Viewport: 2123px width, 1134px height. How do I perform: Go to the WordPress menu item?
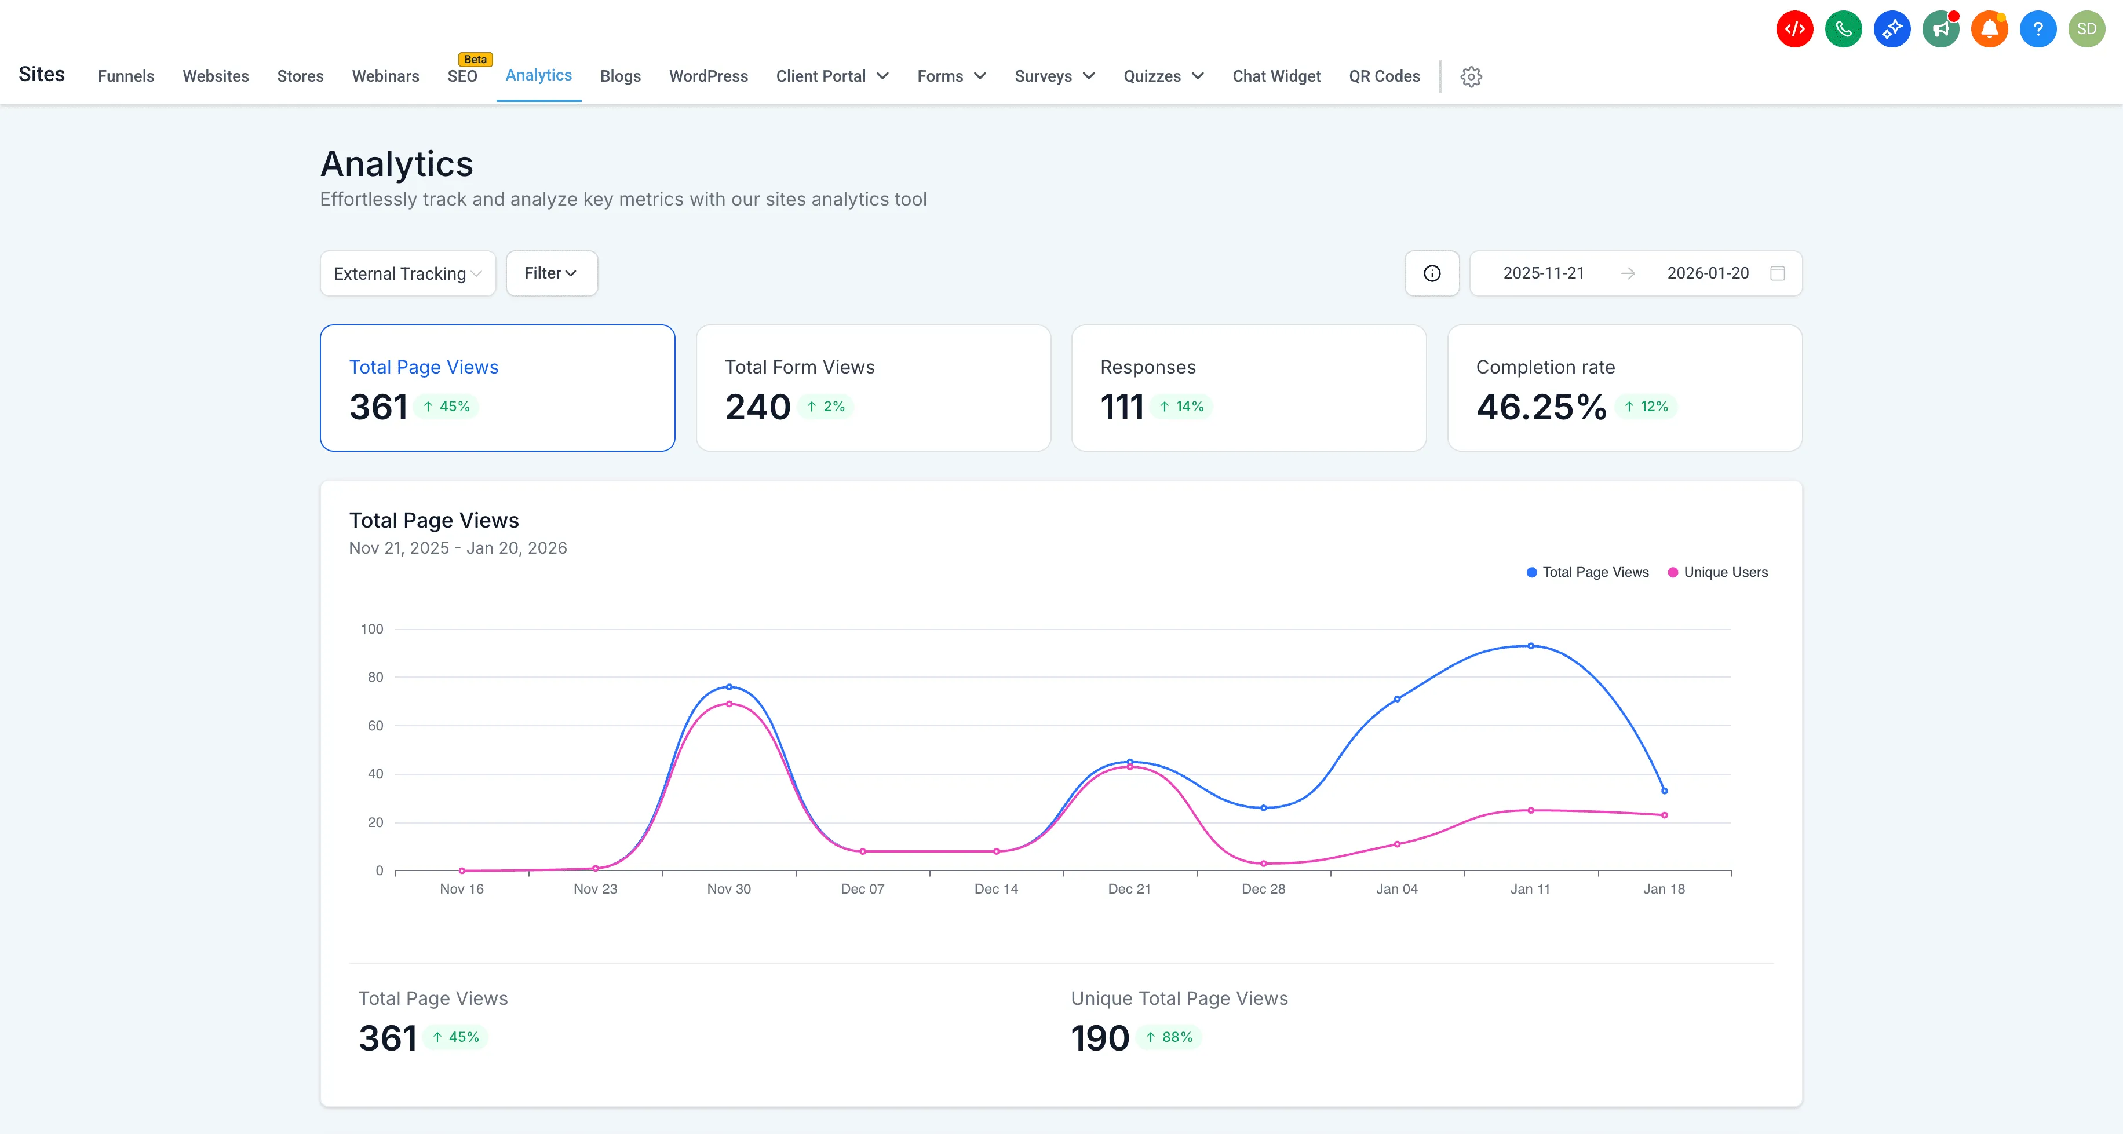708,76
